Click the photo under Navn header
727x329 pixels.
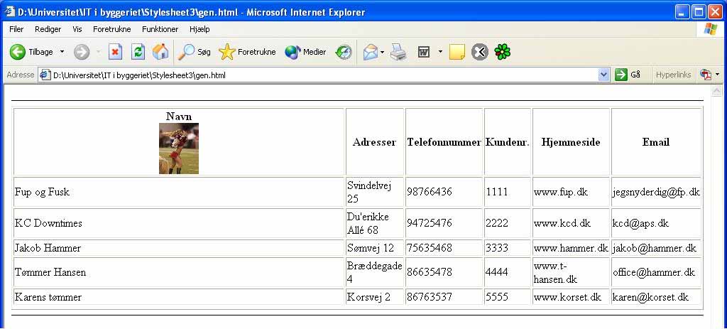pos(179,148)
